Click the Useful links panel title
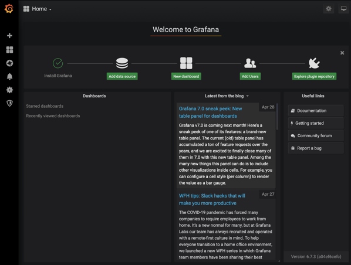The image size is (351, 265). (x=313, y=96)
